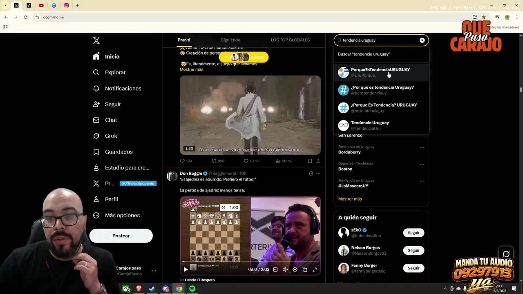Toggle captions on chess video
The image size is (523, 294).
pyautogui.click(x=275, y=269)
